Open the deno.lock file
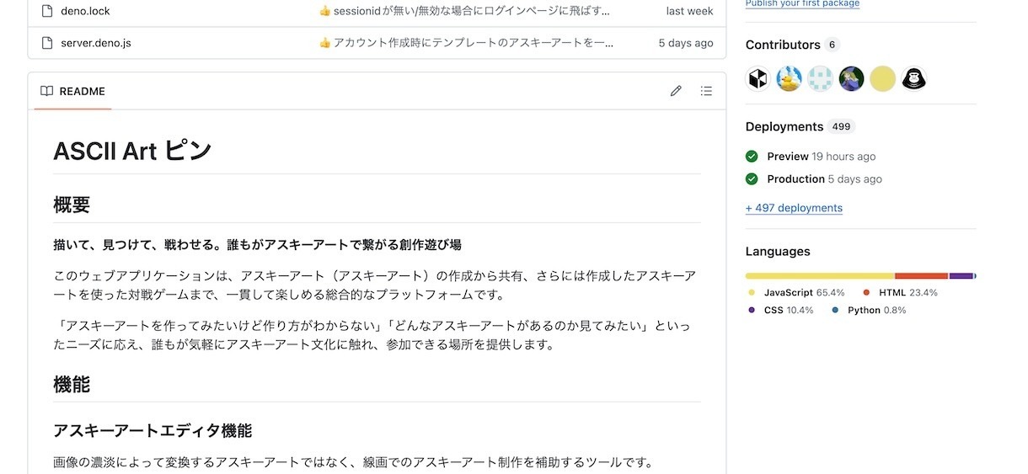Screen dimensions: 1028x474 coord(85,11)
